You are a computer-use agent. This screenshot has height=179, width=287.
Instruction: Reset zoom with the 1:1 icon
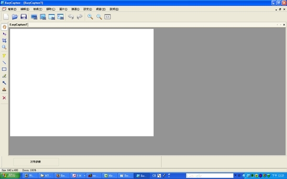(108, 17)
